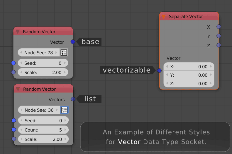This screenshot has width=232, height=154.
Task: Click Scale socket on bottom Random Vector node
Action: click(x=14, y=139)
